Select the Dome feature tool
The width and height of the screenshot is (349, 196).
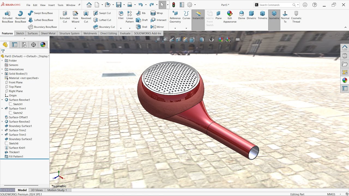(241, 15)
